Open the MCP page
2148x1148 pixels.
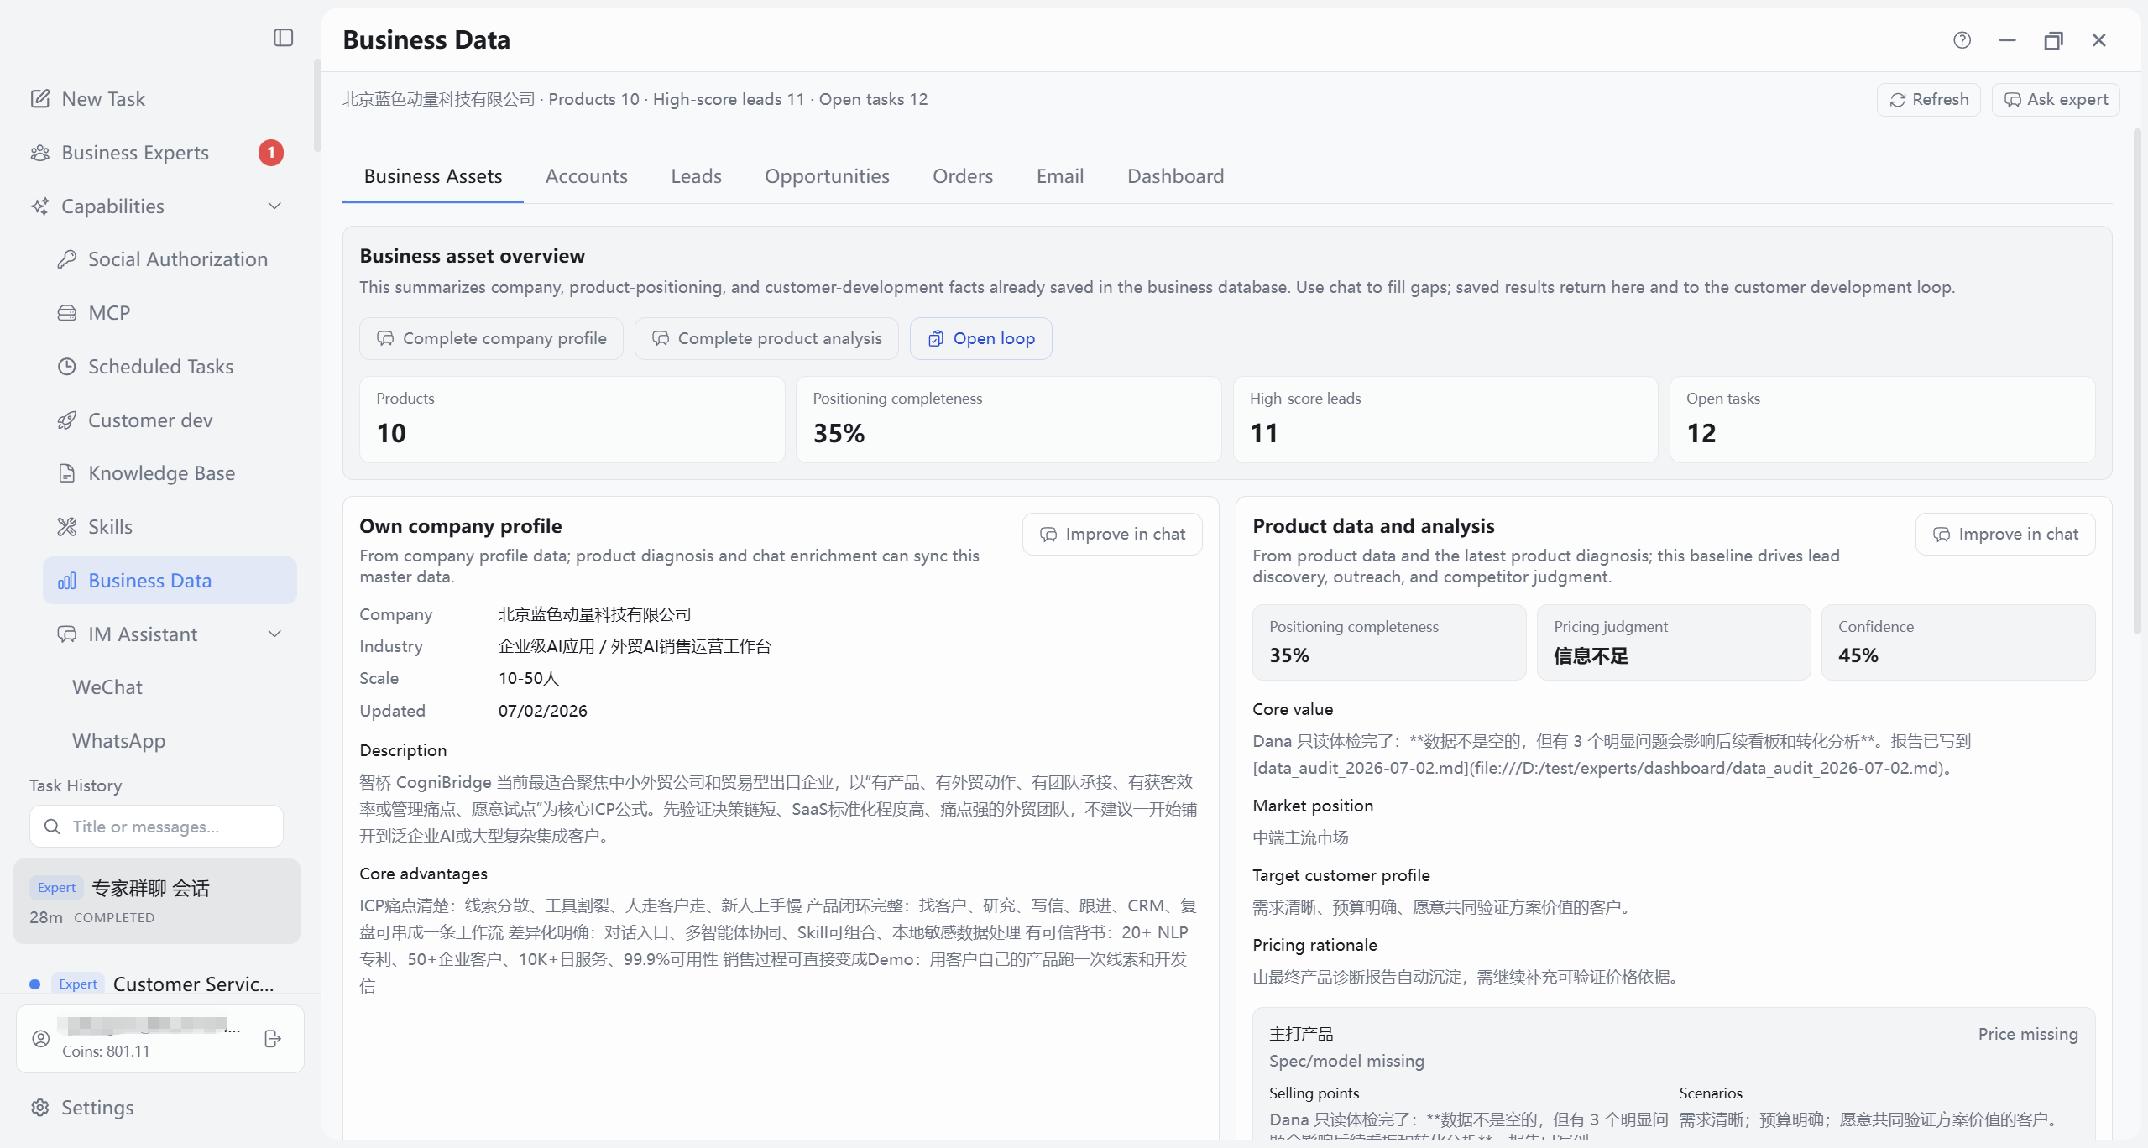[109, 313]
